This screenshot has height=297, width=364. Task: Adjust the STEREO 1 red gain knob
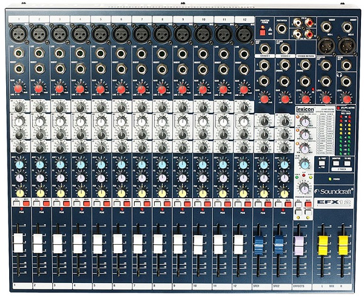tap(264, 99)
